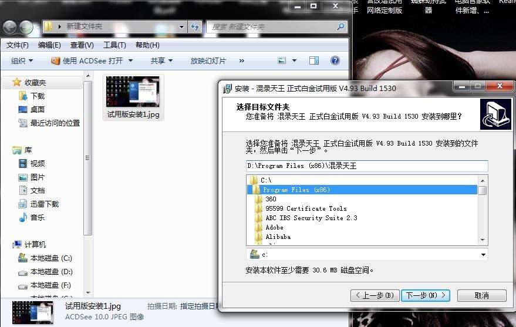Open the 音乐 library
516x327 pixels.
pos(37,217)
